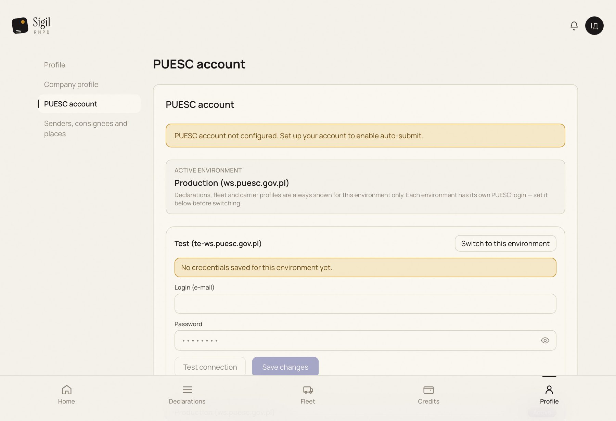Open the user avatar menu
This screenshot has width=616, height=421.
click(594, 26)
